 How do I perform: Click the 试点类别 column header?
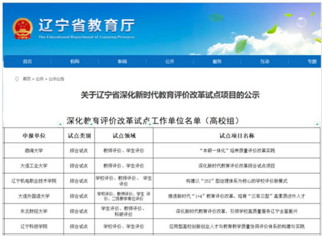tap(79, 136)
